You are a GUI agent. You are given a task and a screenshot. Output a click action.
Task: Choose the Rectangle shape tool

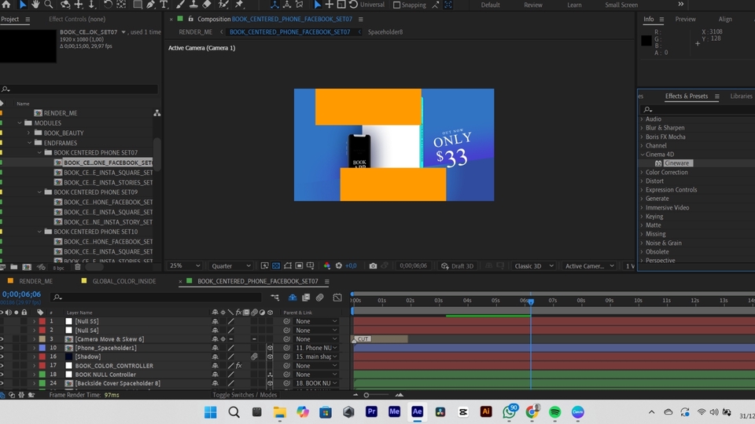138,5
